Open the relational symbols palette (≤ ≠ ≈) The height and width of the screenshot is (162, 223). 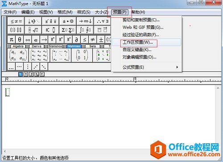pos(16,21)
